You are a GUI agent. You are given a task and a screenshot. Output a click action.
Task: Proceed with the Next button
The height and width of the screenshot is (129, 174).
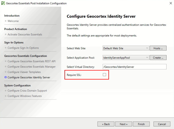124,124
